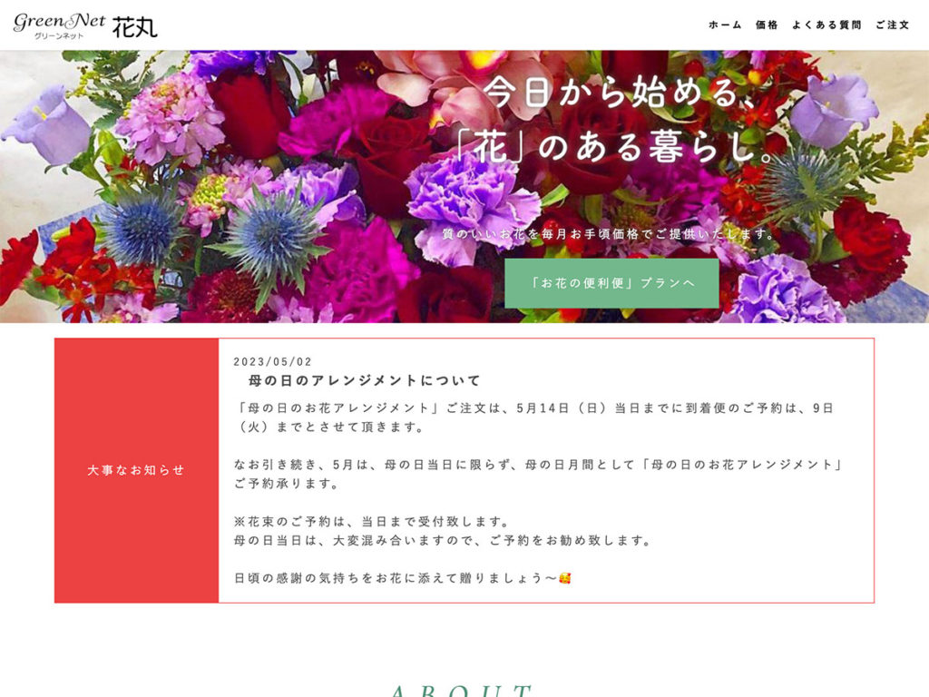This screenshot has width=929, height=697.
Task: Go to the 価格 page
Action: pos(767,25)
